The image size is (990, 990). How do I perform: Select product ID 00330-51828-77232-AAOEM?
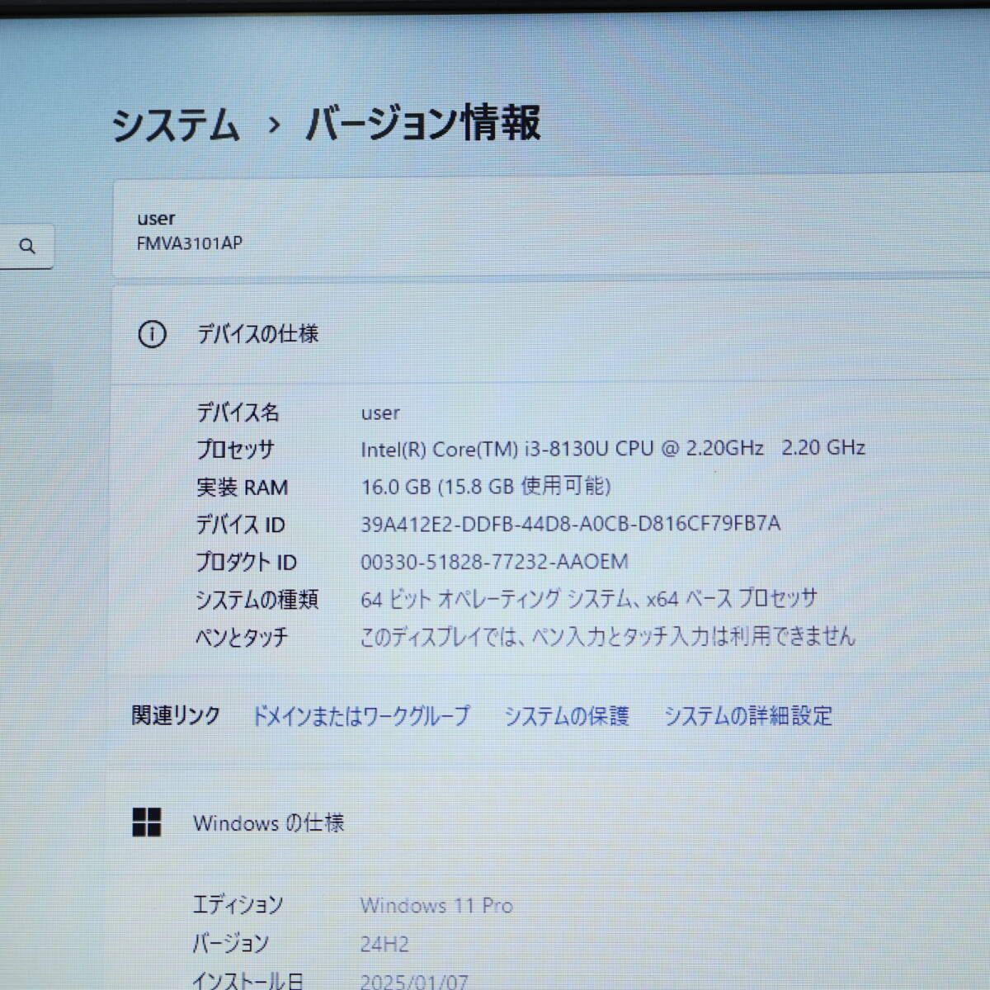494,562
